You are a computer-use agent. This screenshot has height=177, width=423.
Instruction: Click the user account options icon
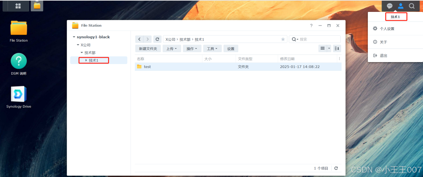tap(401, 6)
